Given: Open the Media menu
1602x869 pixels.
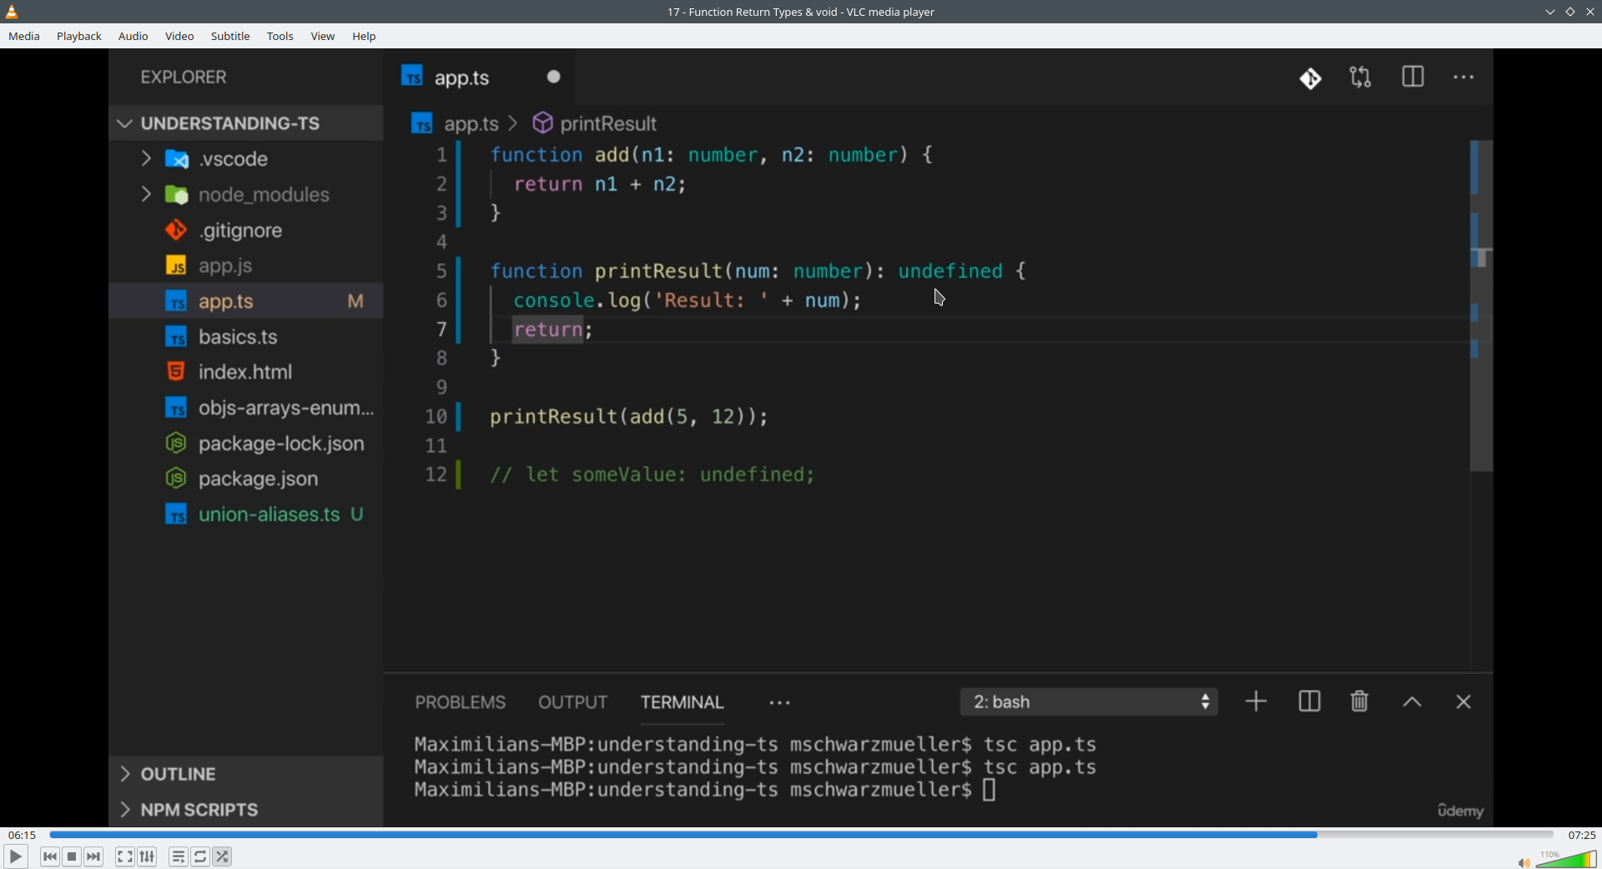Looking at the screenshot, I should (x=24, y=37).
